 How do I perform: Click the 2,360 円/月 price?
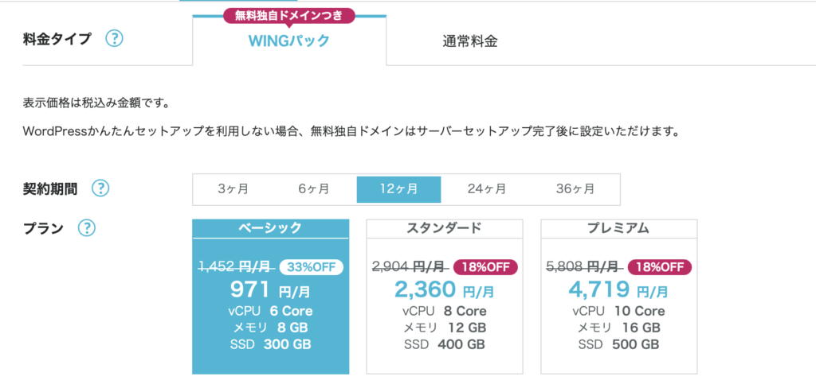pyautogui.click(x=445, y=289)
